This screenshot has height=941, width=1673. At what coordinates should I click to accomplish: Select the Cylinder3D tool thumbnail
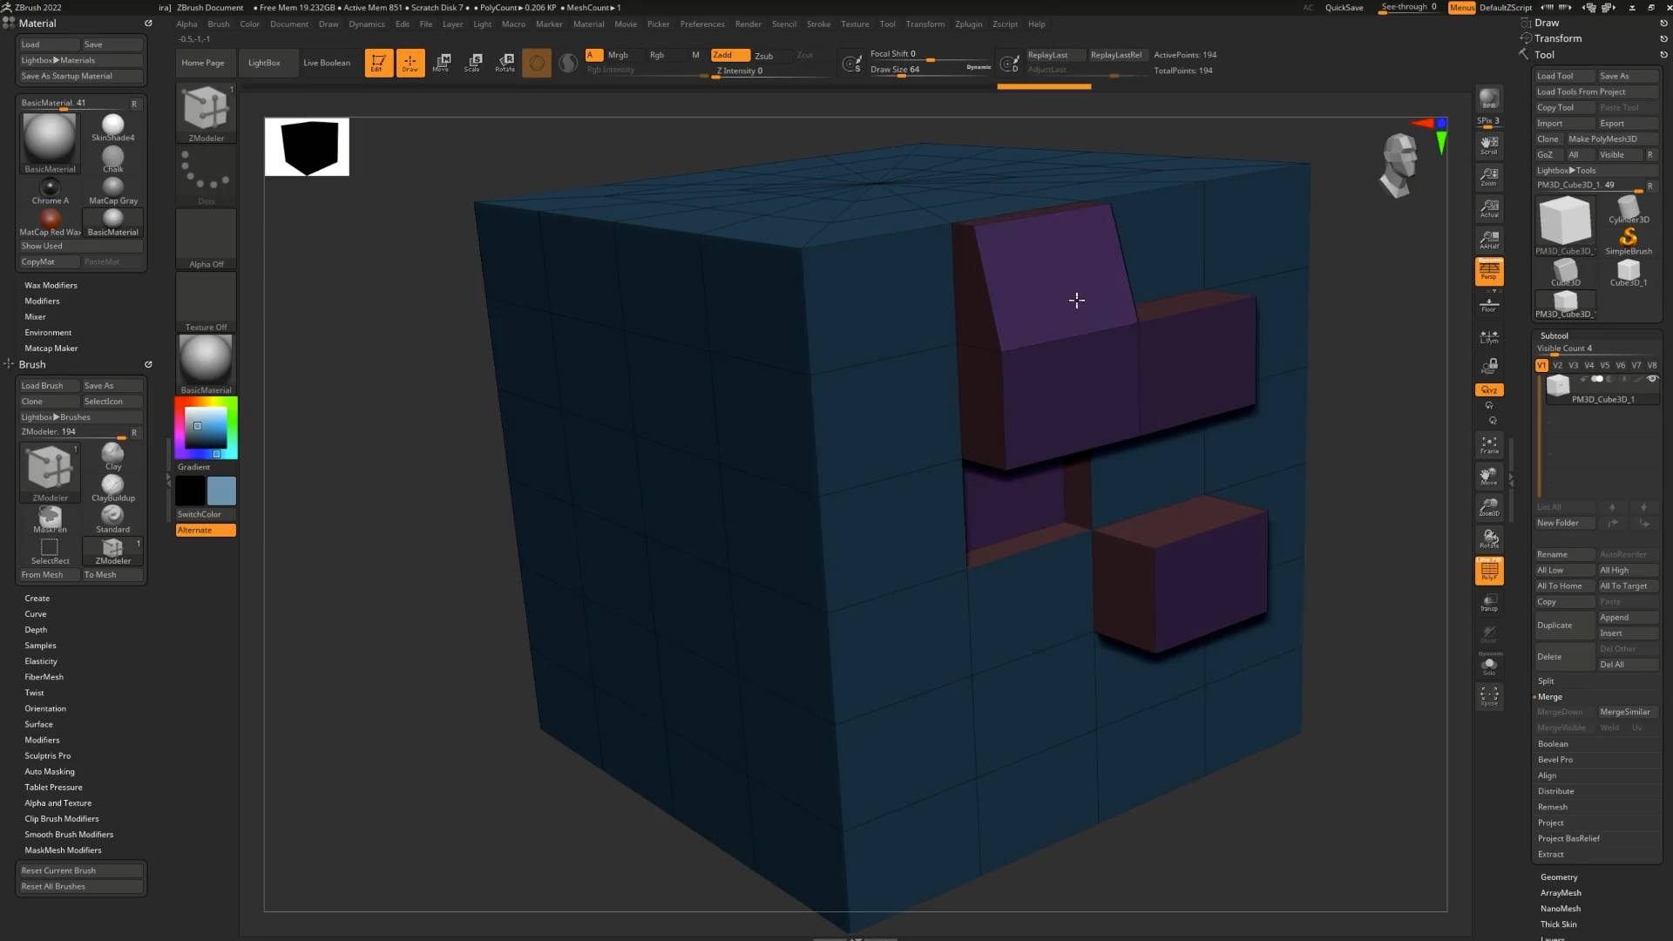pos(1628,209)
